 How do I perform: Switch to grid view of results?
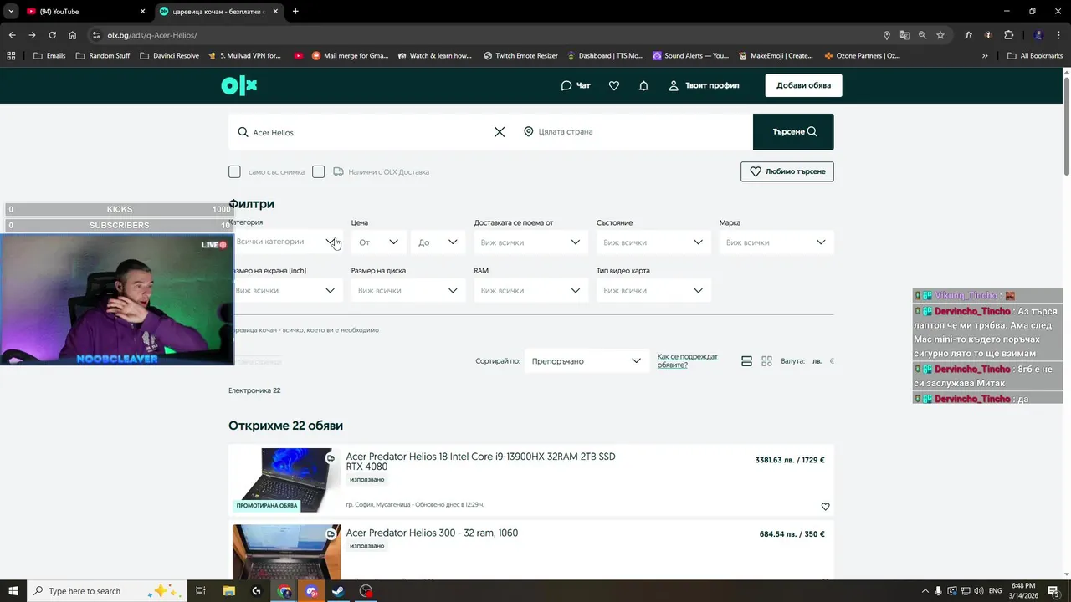point(766,361)
